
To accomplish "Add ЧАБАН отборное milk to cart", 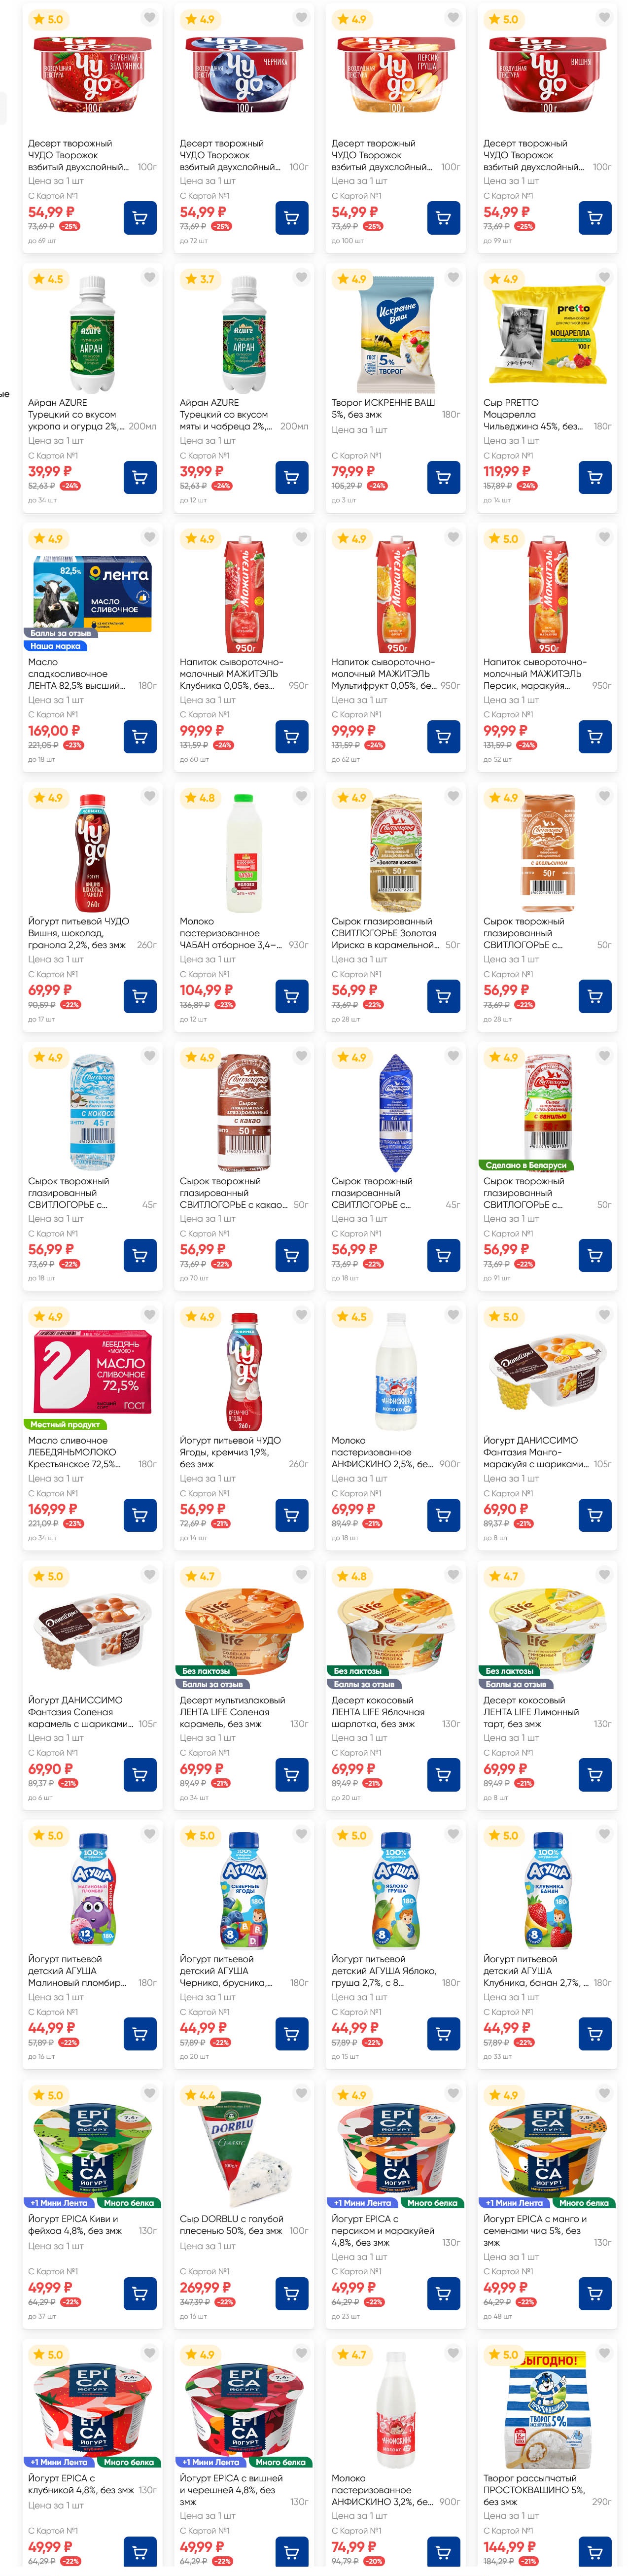I will point(291,996).
